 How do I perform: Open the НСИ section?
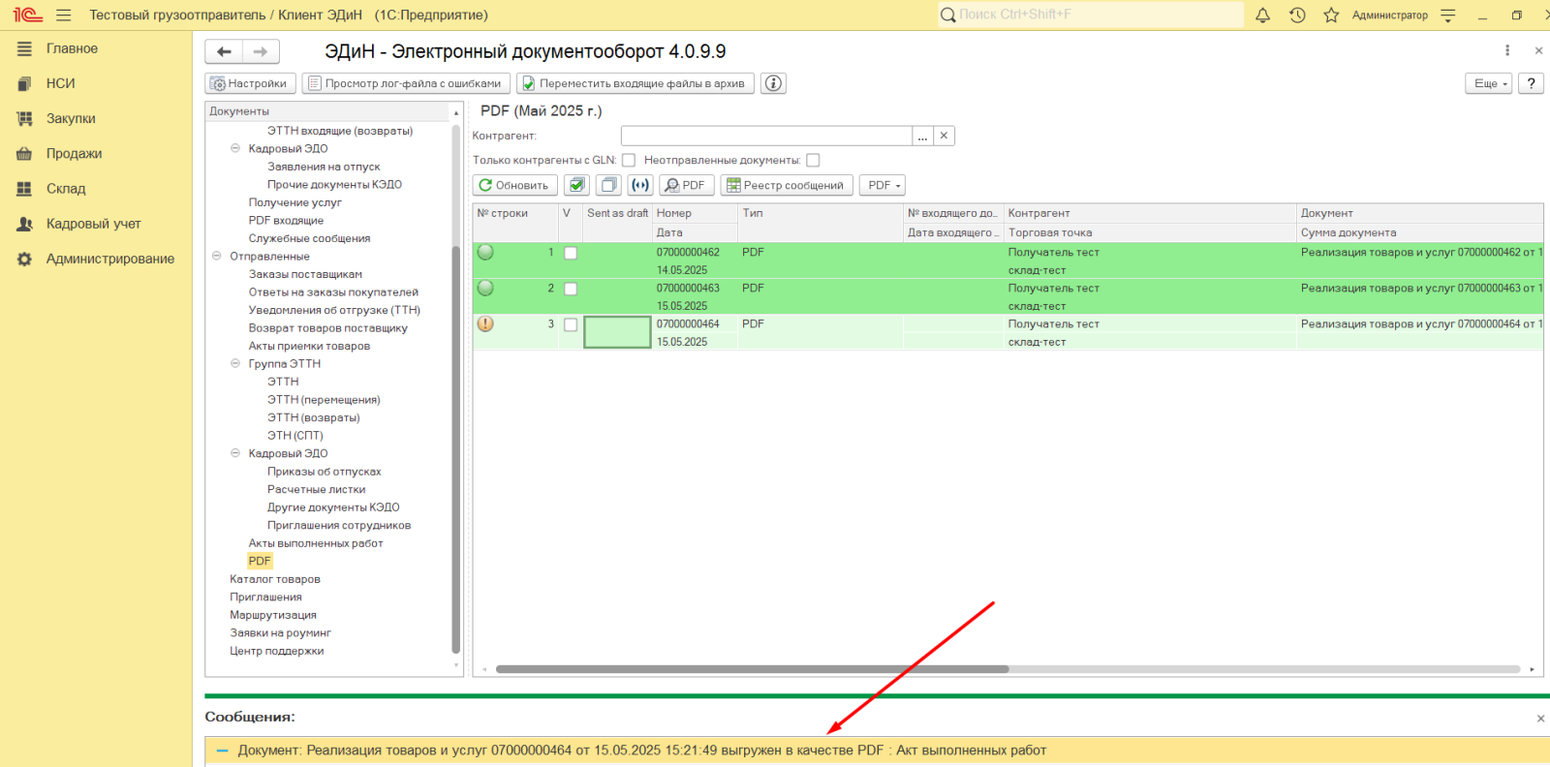coord(60,83)
